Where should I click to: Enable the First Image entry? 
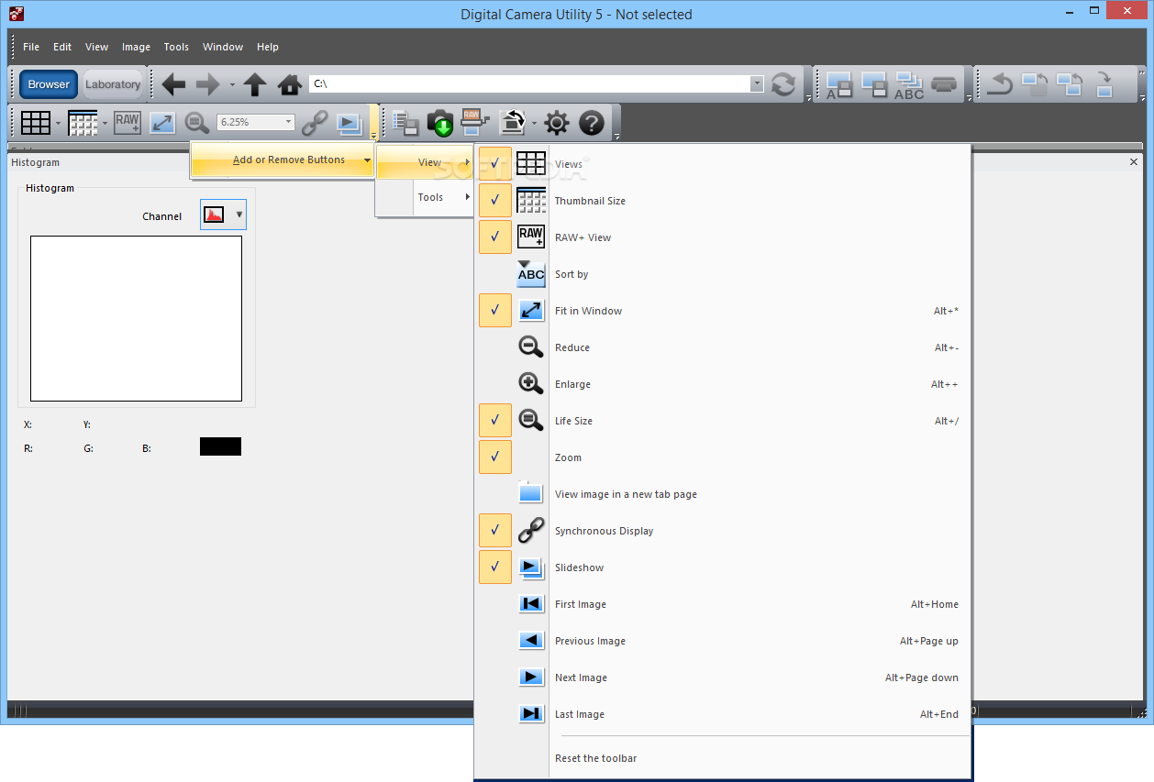point(722,604)
